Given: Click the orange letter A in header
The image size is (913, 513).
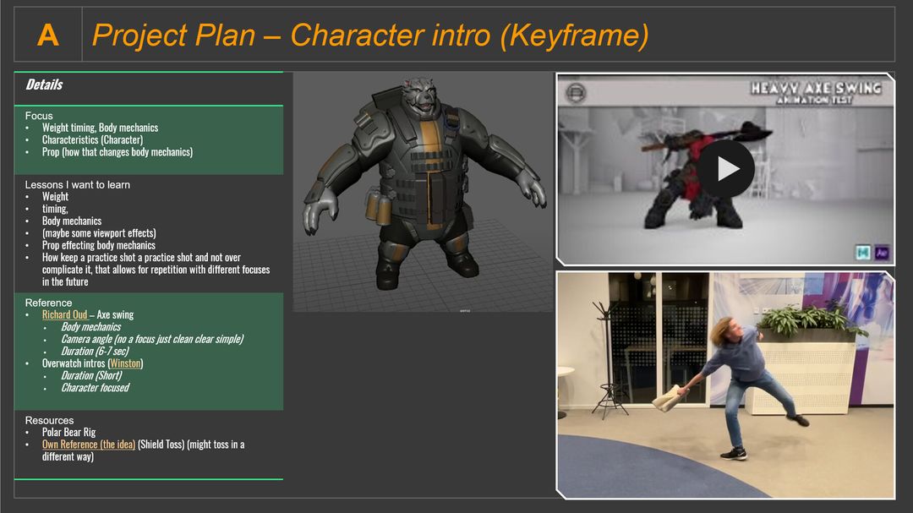Looking at the screenshot, I should point(47,35).
